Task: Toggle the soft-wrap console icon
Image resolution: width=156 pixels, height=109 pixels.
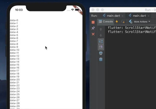Action: click(x=101, y=41)
